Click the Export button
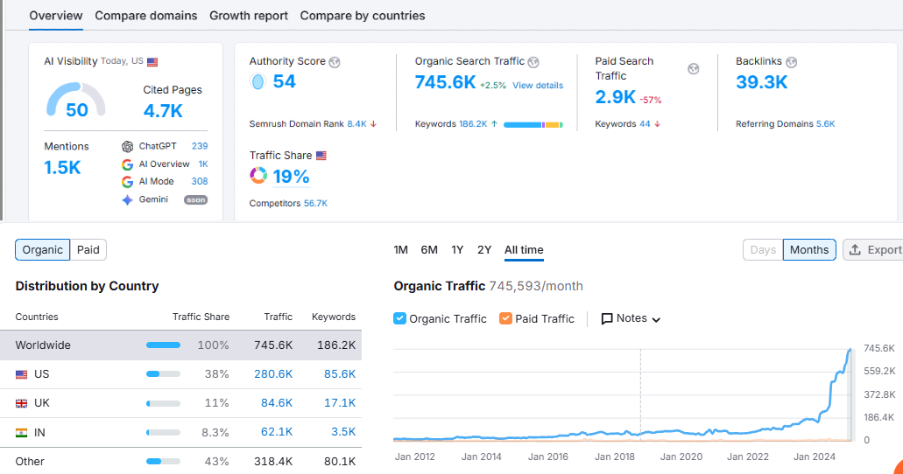This screenshot has width=903, height=474. (x=874, y=250)
